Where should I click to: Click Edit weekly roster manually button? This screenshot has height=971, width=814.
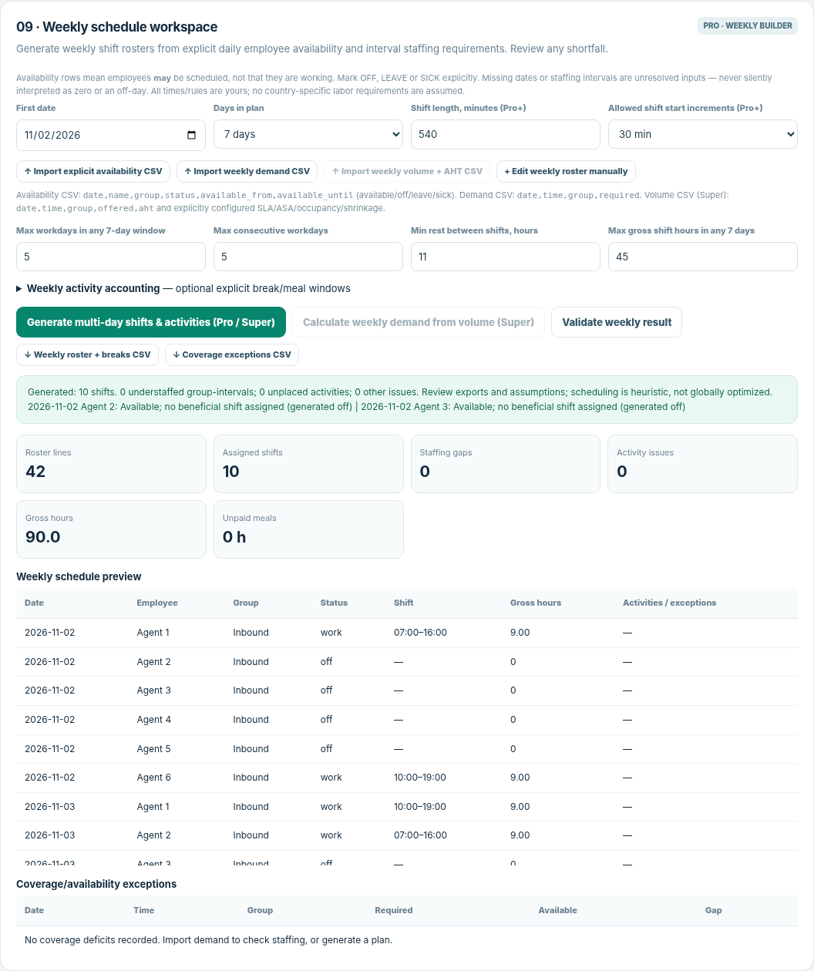tap(567, 171)
